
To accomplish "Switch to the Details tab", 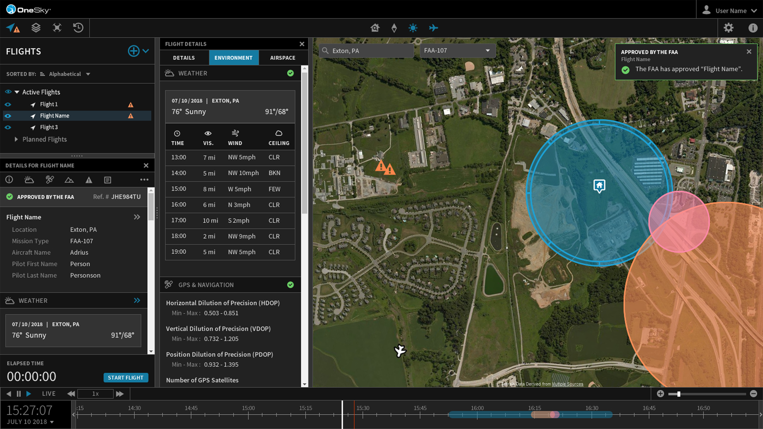I will pos(184,58).
